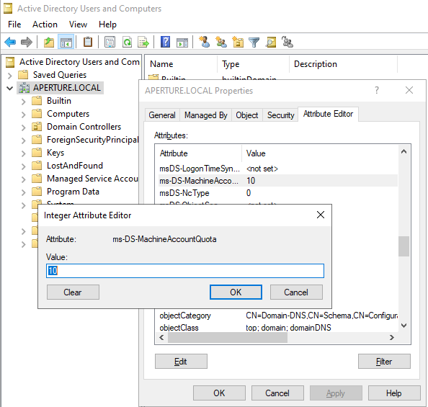This screenshot has width=428, height=407.
Task: Switch to the Managed By tab
Action: pos(206,115)
